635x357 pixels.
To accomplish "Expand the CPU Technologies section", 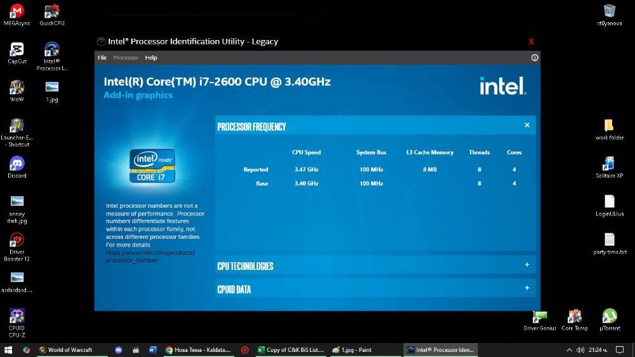I will pyautogui.click(x=527, y=265).
